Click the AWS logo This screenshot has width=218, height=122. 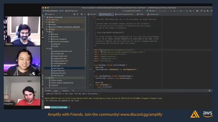point(207,114)
